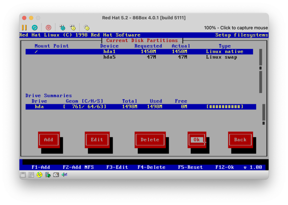Open 86Box settings gear icon
288x205 pixels.
coord(87,28)
